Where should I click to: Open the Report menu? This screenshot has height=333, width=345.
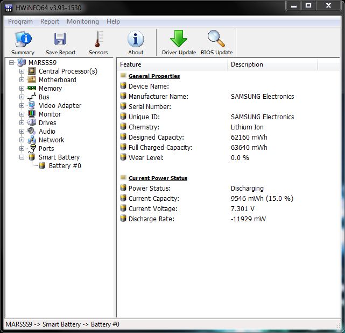click(50, 21)
